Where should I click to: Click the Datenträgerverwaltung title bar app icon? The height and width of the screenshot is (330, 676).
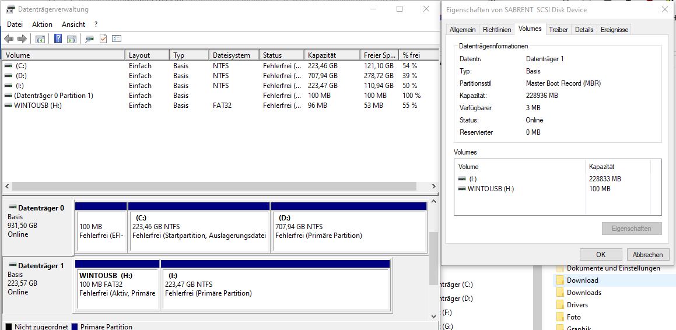pos(10,9)
